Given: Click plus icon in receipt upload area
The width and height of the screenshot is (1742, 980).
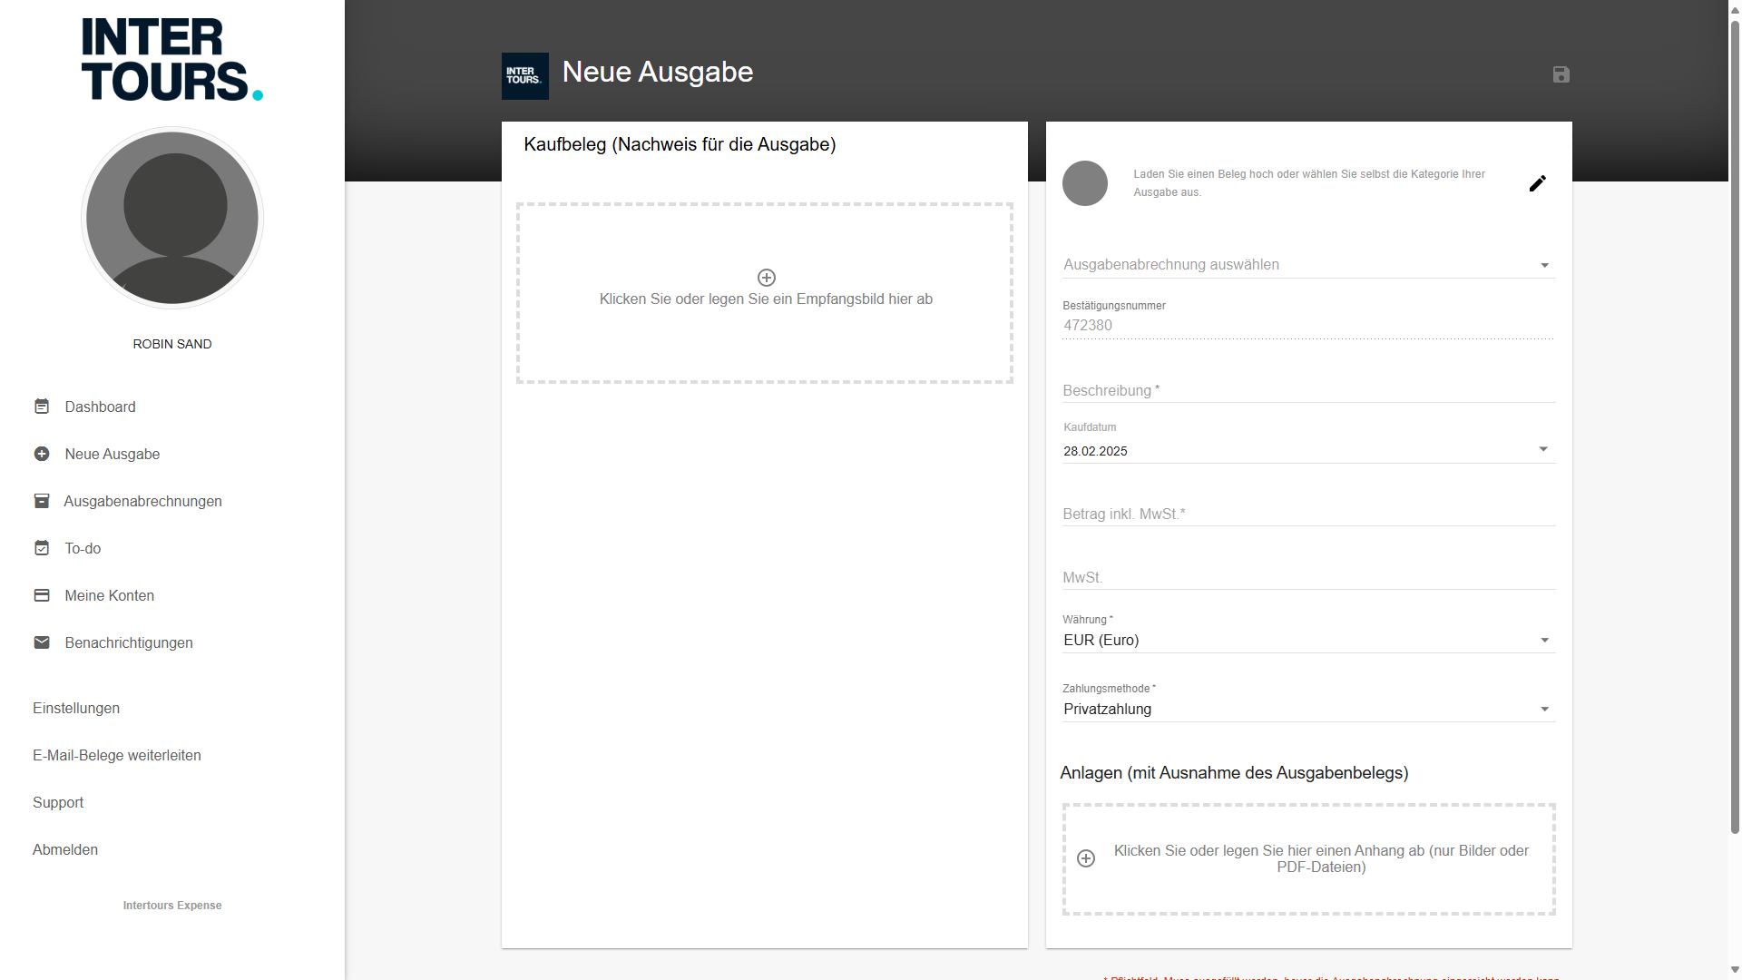Looking at the screenshot, I should (x=766, y=278).
